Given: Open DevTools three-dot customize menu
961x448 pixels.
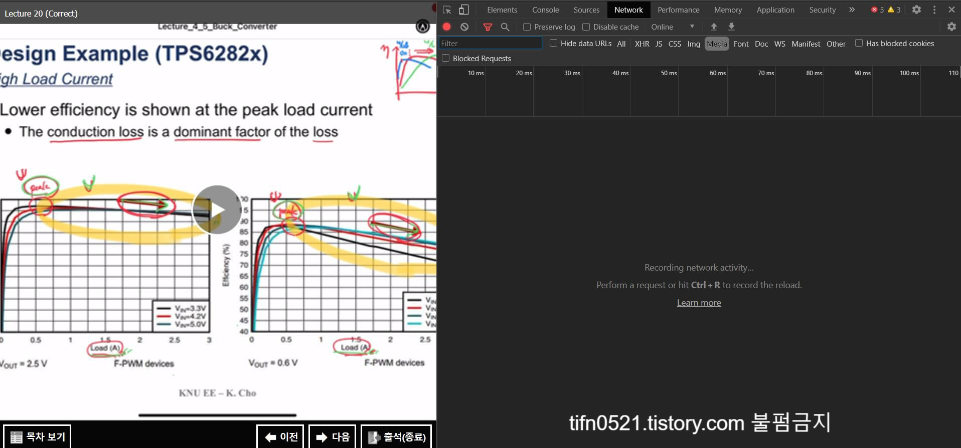Looking at the screenshot, I should click(934, 10).
